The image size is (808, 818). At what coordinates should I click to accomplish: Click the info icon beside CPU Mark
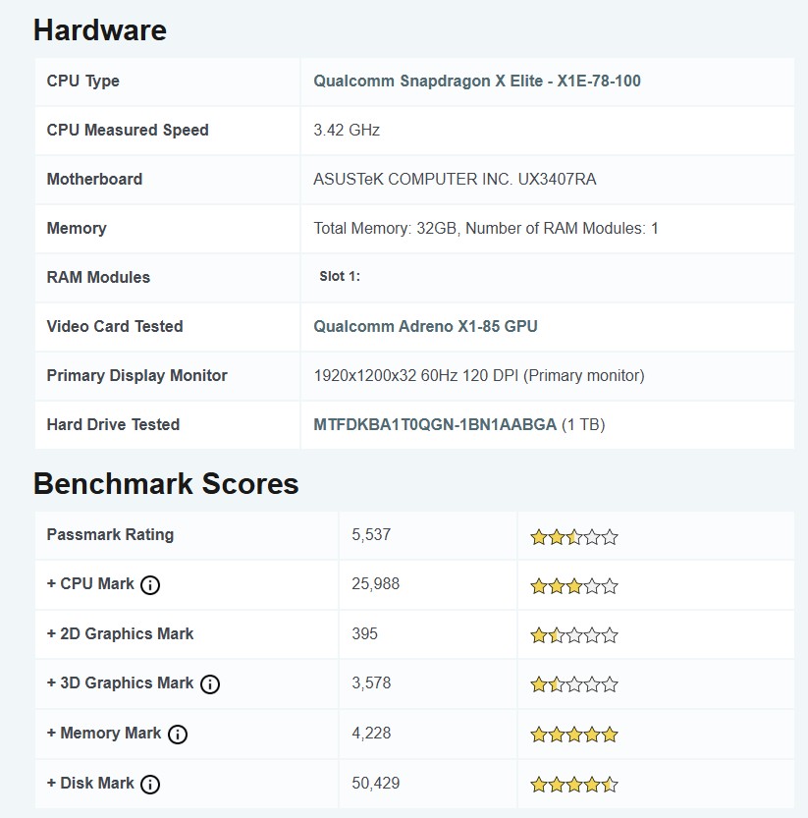tap(150, 585)
